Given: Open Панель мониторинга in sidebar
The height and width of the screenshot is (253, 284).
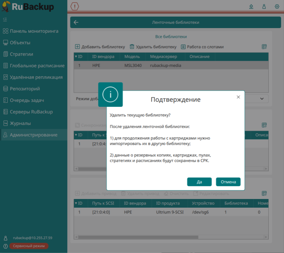Looking at the screenshot, I should pos(34,31).
